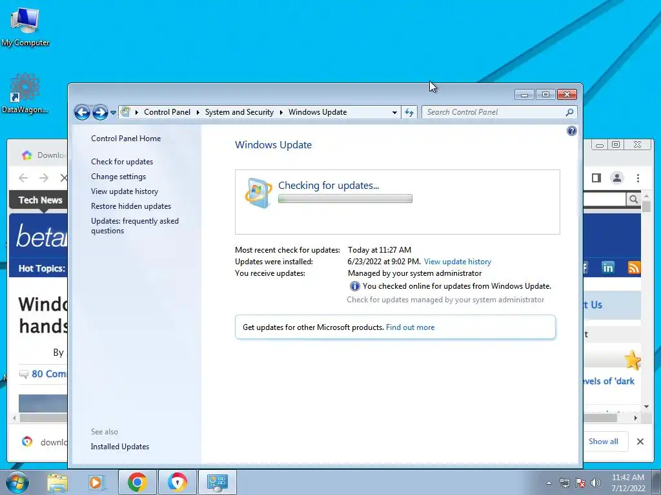Close the browser downloads bar

pos(640,442)
